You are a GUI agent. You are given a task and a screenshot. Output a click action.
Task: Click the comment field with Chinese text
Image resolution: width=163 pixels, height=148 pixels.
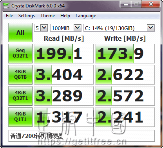[x=81, y=136]
